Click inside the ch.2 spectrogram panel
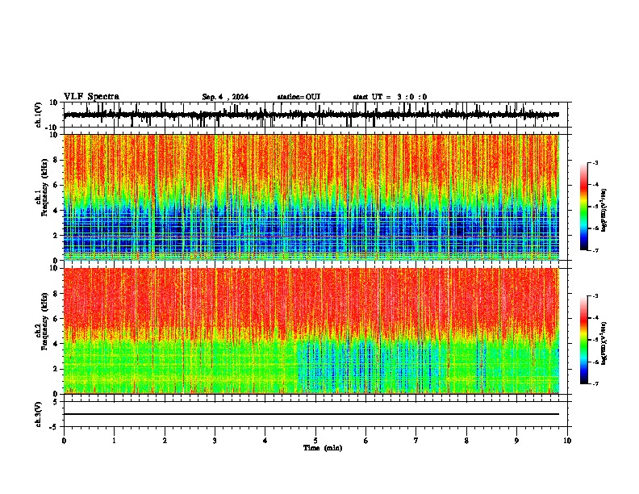639x494 pixels. coord(311,331)
